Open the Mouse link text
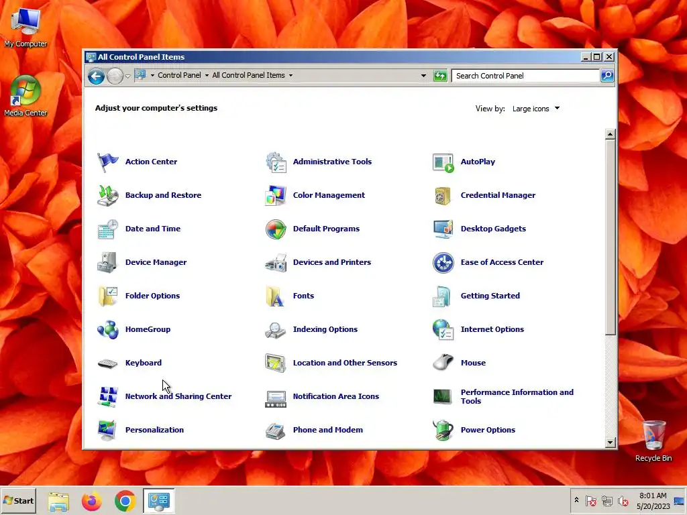 (x=473, y=363)
